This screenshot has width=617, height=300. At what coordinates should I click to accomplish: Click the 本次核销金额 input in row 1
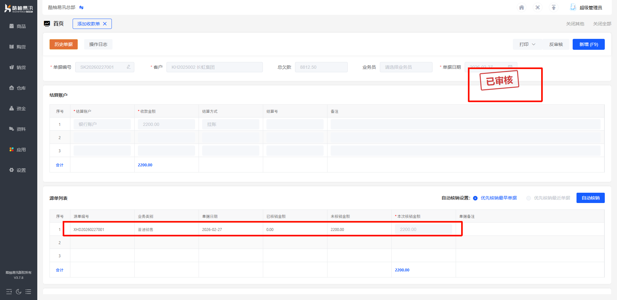[423, 229]
